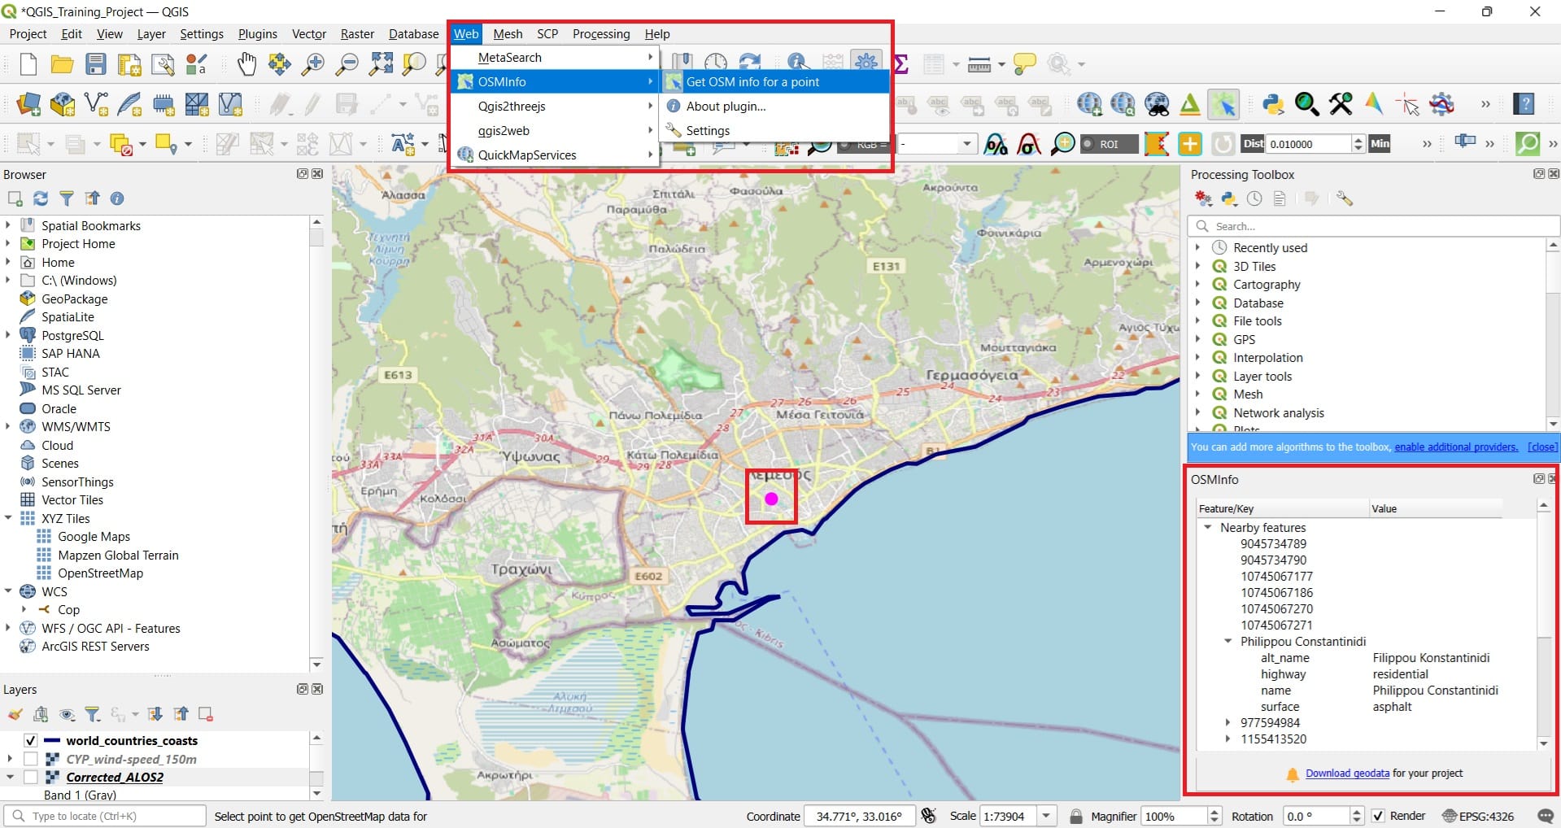Collapse the XYZ Tiles browser node
The height and width of the screenshot is (828, 1561).
[x=8, y=518]
